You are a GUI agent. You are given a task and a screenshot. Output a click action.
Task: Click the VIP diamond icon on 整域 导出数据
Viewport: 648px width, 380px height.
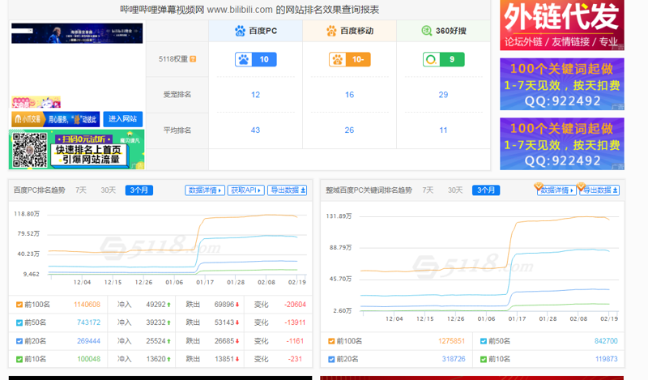(581, 186)
